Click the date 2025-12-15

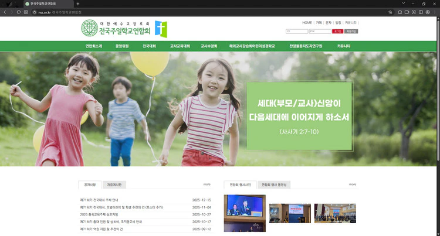coord(201,200)
